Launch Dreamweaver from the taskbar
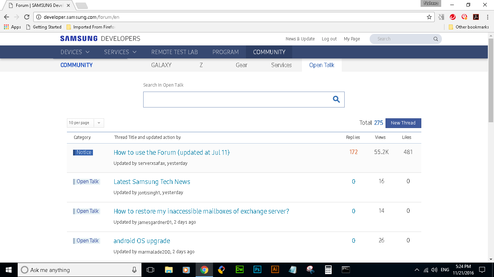494x277 pixels. 239,270
